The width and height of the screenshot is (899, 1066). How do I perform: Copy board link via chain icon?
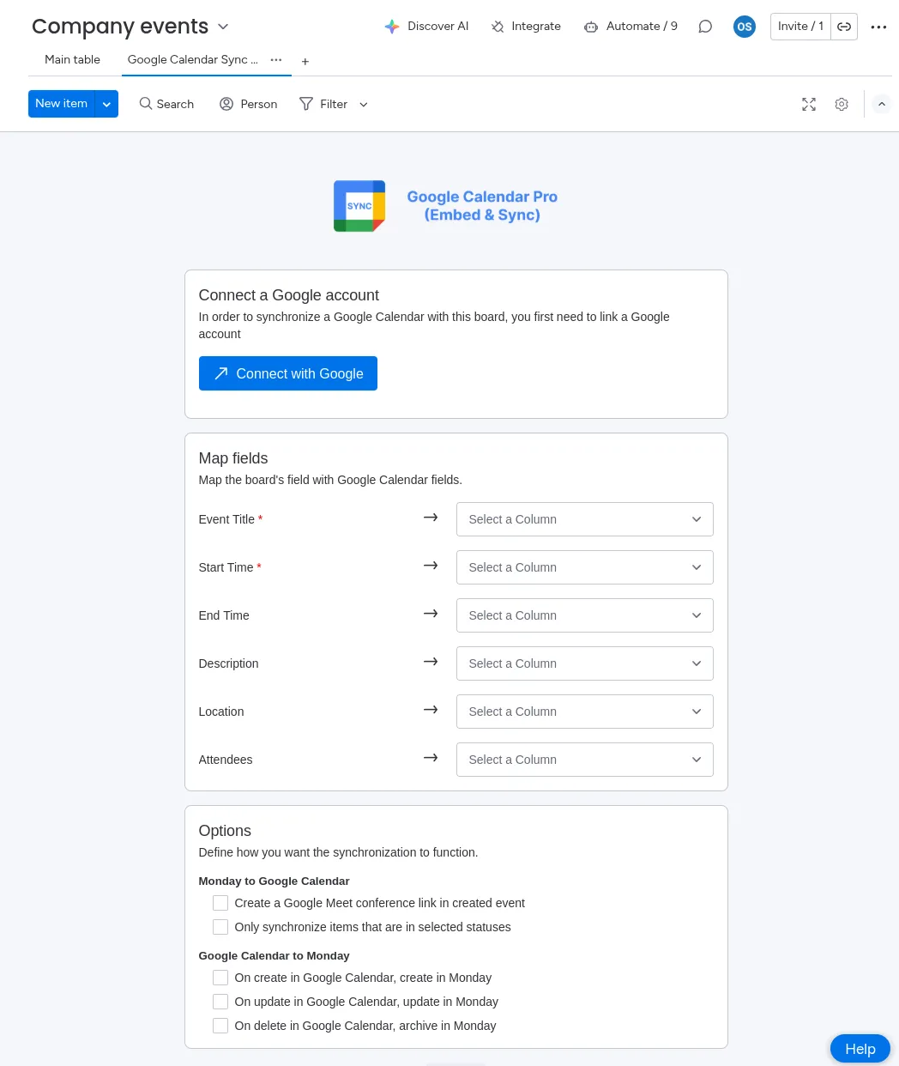pos(844,27)
